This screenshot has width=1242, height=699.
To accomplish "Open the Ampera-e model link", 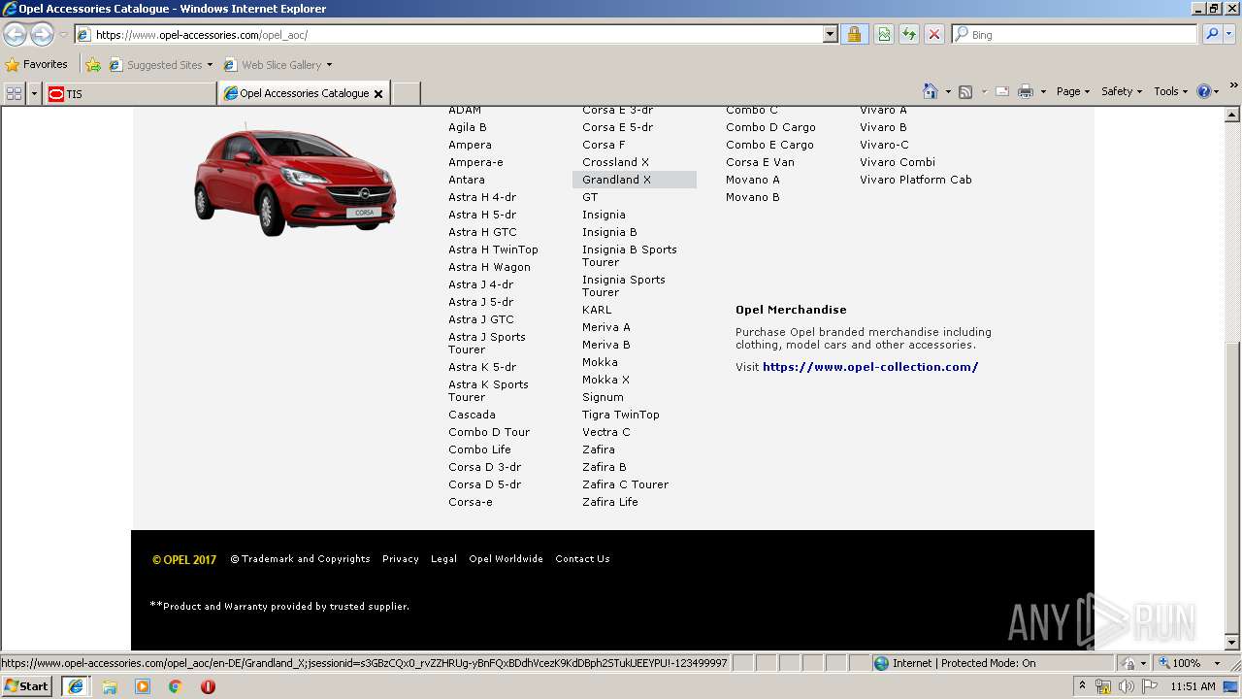I will [x=475, y=162].
